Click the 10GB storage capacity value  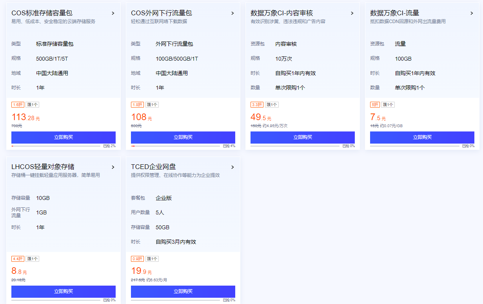click(x=43, y=198)
